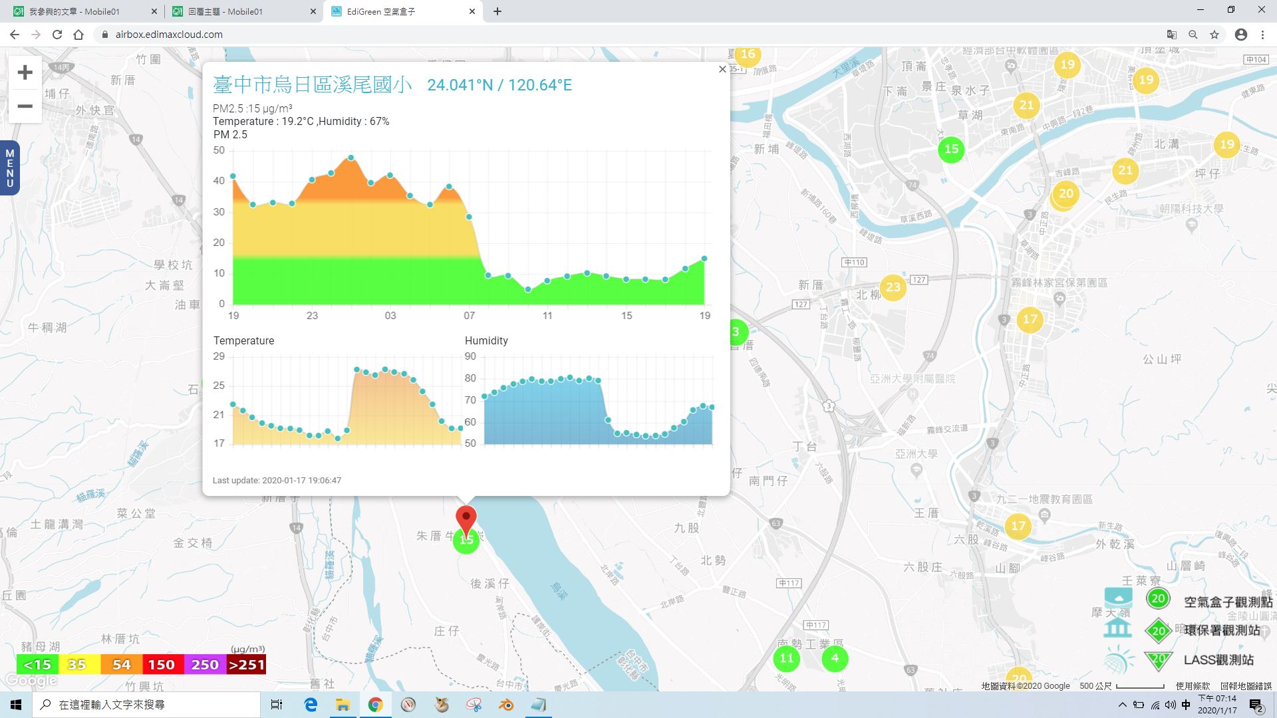Show hidden system tray icons

pos(1123,705)
